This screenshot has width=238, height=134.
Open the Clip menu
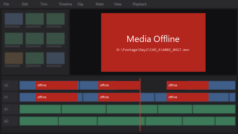pyautogui.click(x=80, y=4)
